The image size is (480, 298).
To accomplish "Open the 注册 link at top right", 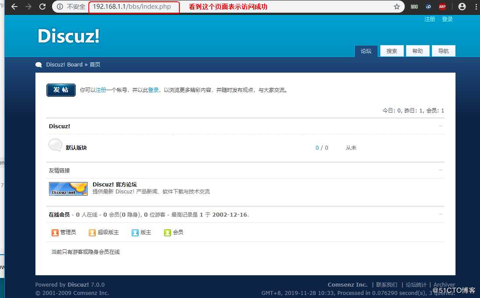I will [x=430, y=19].
